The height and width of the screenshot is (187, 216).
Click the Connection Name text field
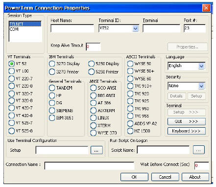click(89, 166)
